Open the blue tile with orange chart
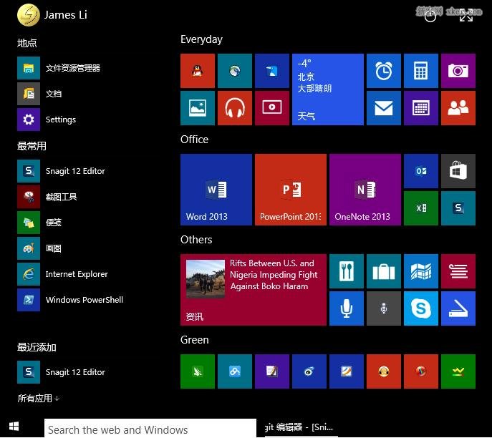Image resolution: width=492 pixels, height=438 pixels. tap(347, 371)
